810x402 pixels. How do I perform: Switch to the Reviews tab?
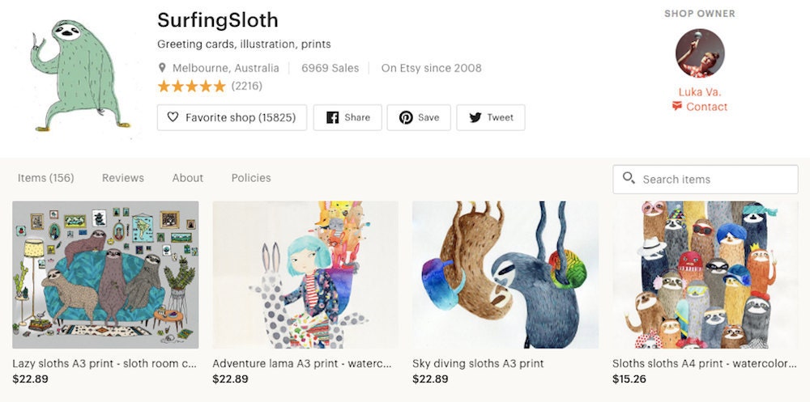[x=123, y=178]
